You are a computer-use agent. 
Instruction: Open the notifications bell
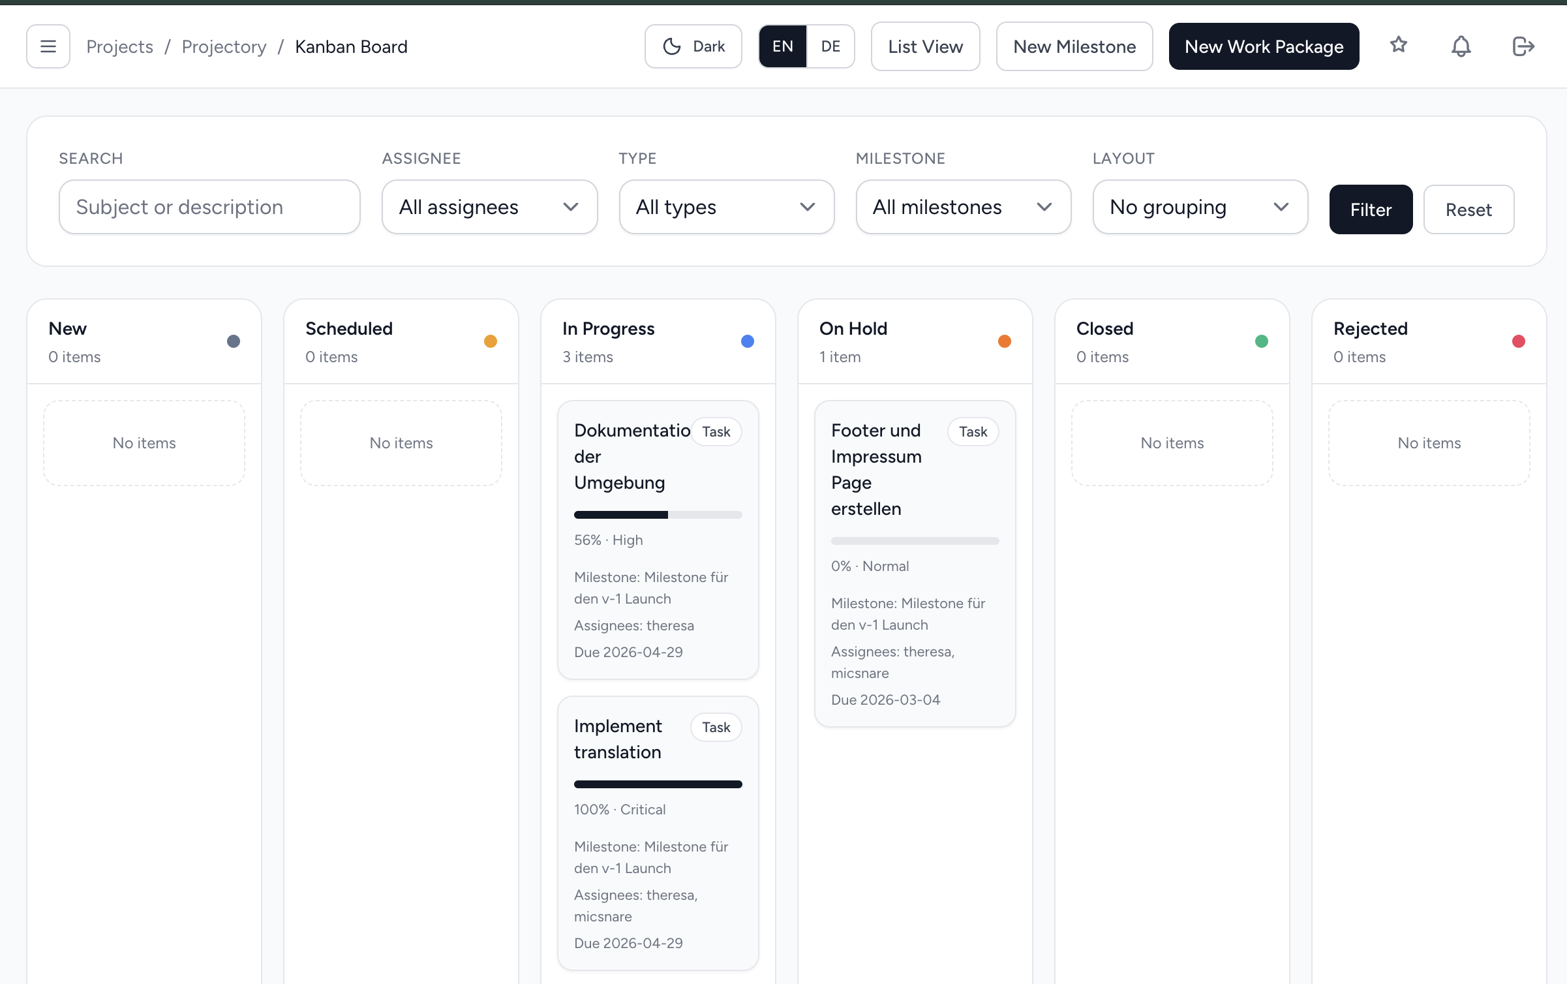pos(1461,46)
